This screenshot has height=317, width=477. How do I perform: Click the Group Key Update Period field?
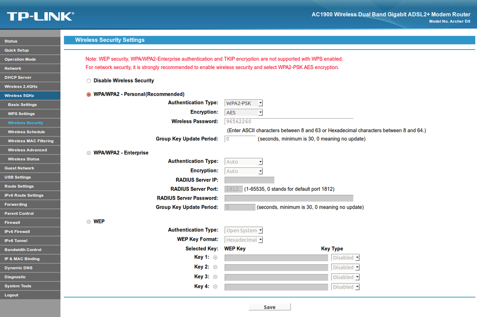click(240, 138)
